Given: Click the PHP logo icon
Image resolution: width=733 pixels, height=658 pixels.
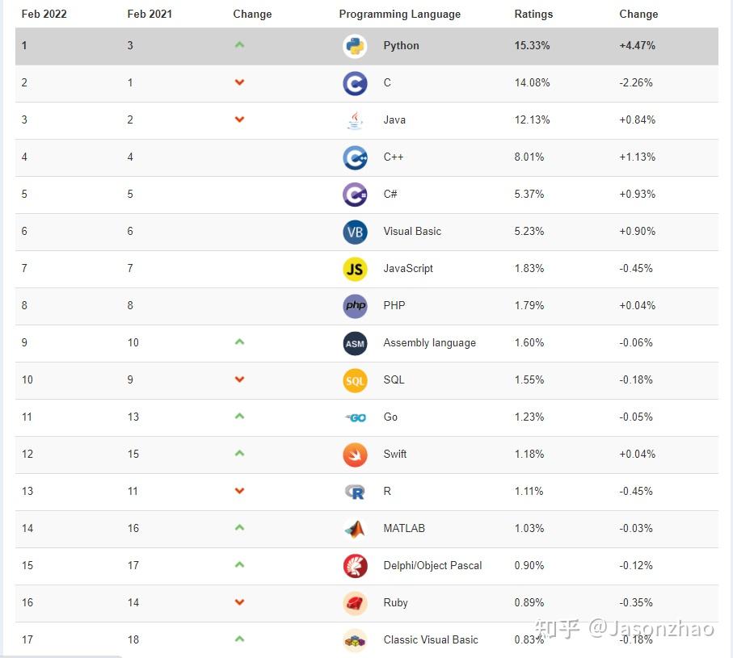Looking at the screenshot, I should click(355, 306).
